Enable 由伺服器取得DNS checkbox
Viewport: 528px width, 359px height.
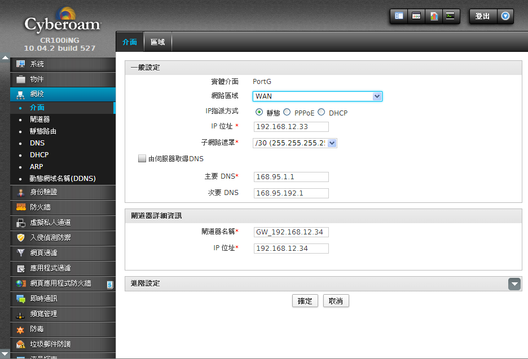142,158
